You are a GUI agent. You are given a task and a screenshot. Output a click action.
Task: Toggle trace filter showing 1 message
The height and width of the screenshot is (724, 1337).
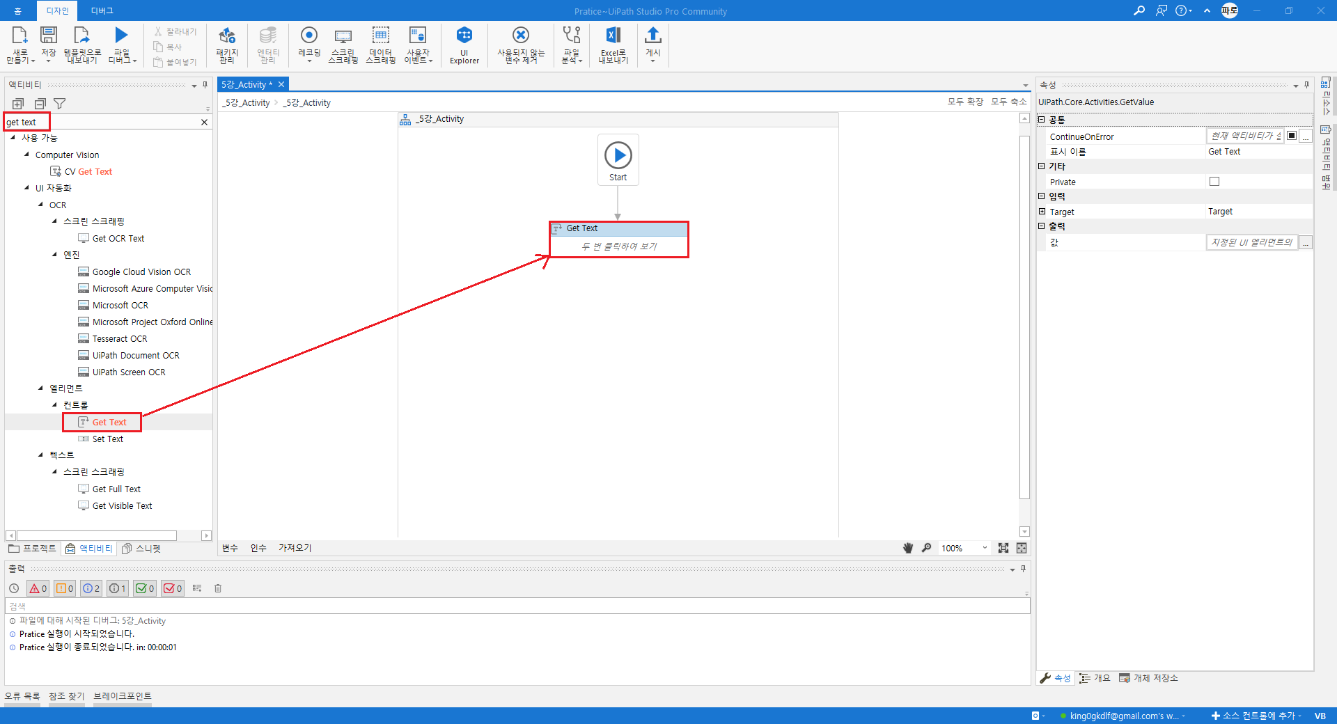pos(118,588)
